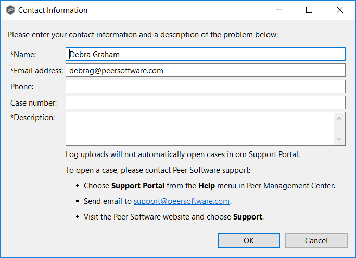This screenshot has height=258, width=356.
Task: Dismiss the dialog using Cancel
Action: point(316,240)
